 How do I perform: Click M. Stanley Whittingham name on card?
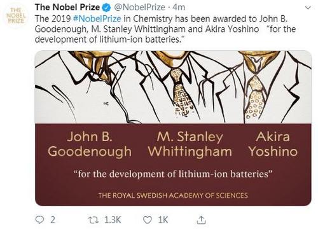pos(190,144)
